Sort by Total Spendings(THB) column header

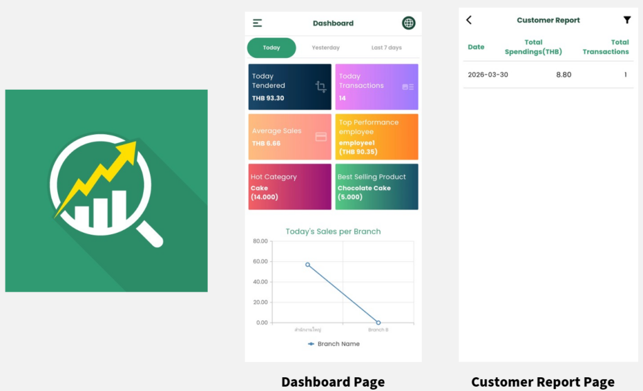tap(533, 47)
